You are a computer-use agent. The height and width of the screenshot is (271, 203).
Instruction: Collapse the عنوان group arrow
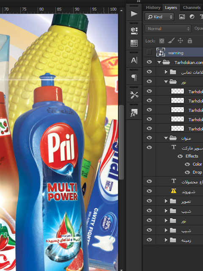(x=166, y=138)
